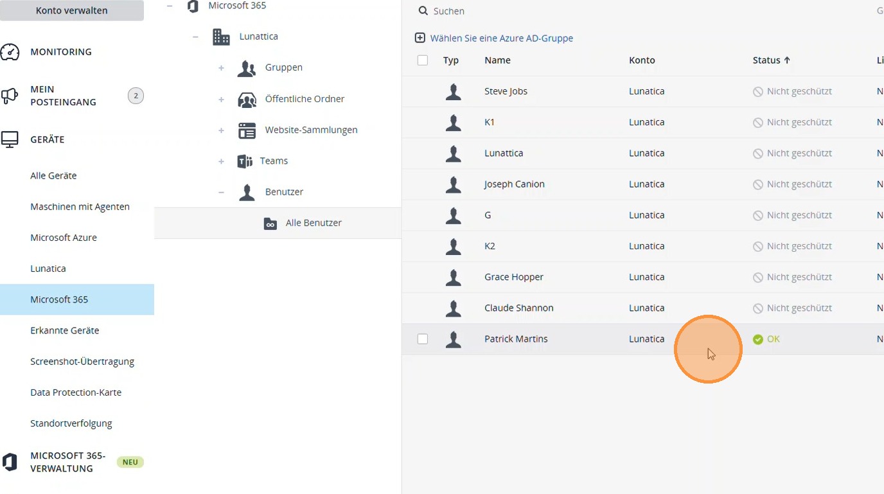The height and width of the screenshot is (494, 884).
Task: Click Joseph Canion name text
Action: click(515, 184)
